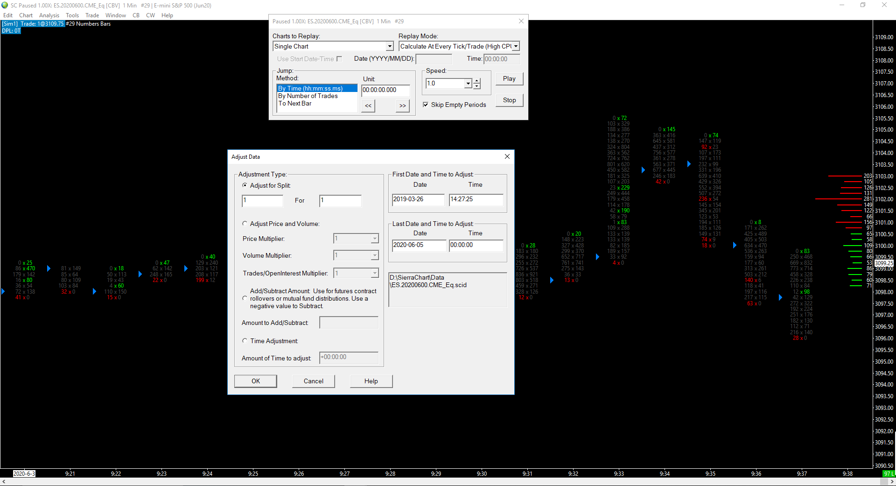Select the Time Adjustment radio option

pos(245,341)
